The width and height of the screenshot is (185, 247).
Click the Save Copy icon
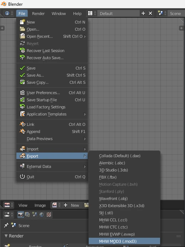coord(22,82)
